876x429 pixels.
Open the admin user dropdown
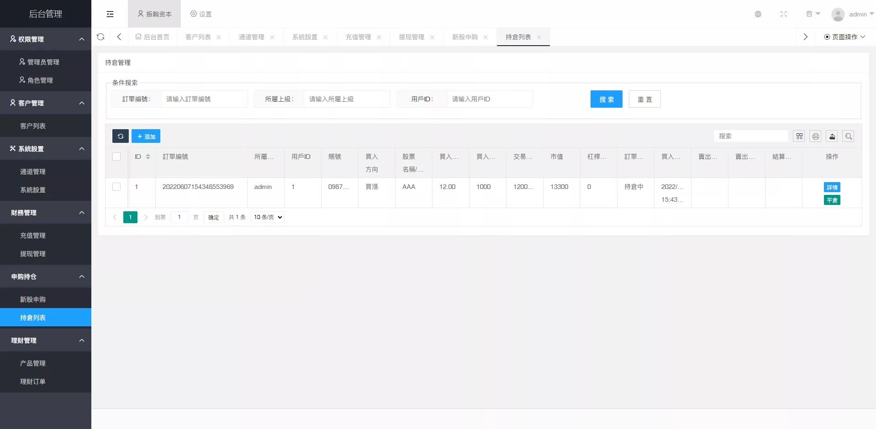point(861,15)
